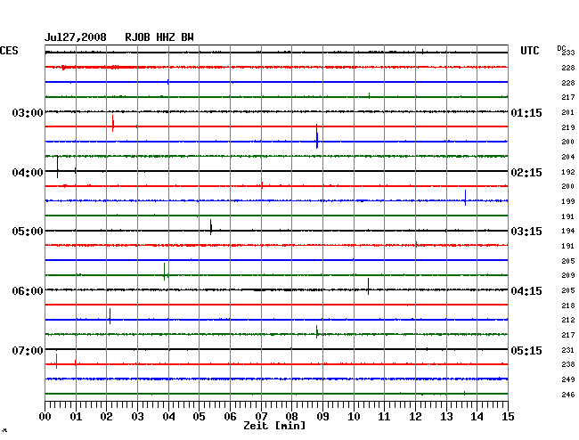
Task: Select the 15 minute axis tick label
Action: tap(508, 417)
